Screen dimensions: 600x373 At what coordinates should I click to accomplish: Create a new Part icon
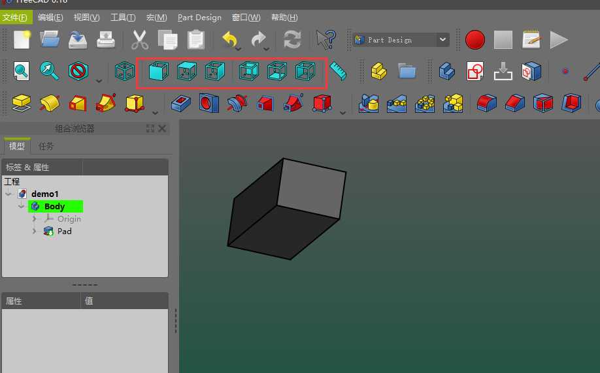coord(379,71)
